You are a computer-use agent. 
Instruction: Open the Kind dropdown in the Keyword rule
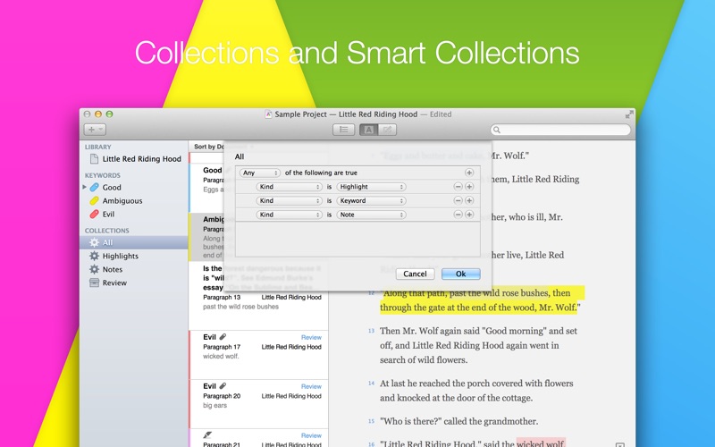click(289, 201)
